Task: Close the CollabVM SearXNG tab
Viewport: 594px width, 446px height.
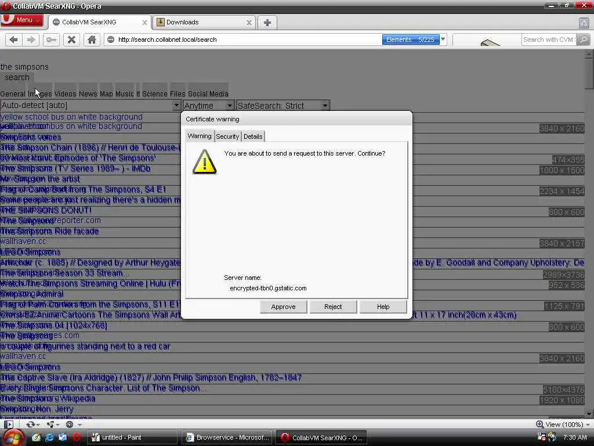Action: point(144,23)
